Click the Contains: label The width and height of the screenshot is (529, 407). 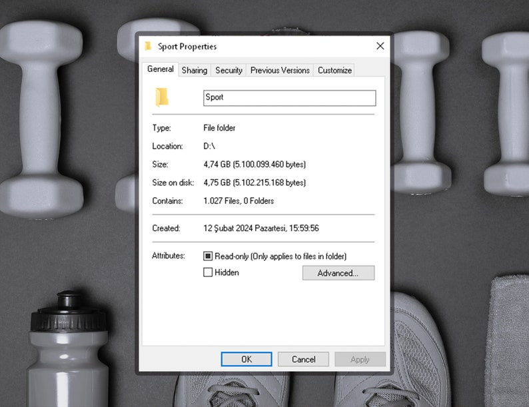(x=167, y=201)
